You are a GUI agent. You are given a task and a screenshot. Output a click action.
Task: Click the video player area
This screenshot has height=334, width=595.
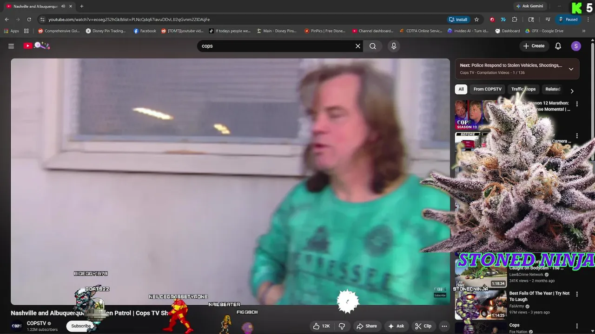[x=230, y=181]
